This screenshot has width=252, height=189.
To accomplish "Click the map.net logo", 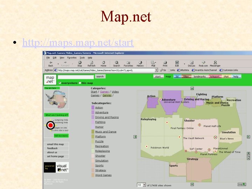I will (x=50, y=79).
